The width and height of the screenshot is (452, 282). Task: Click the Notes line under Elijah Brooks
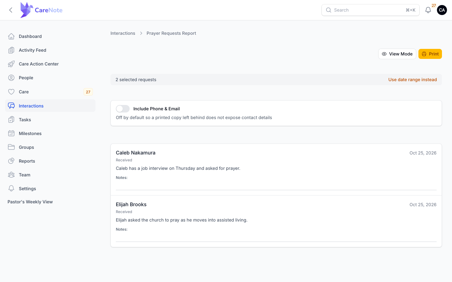(x=276, y=241)
